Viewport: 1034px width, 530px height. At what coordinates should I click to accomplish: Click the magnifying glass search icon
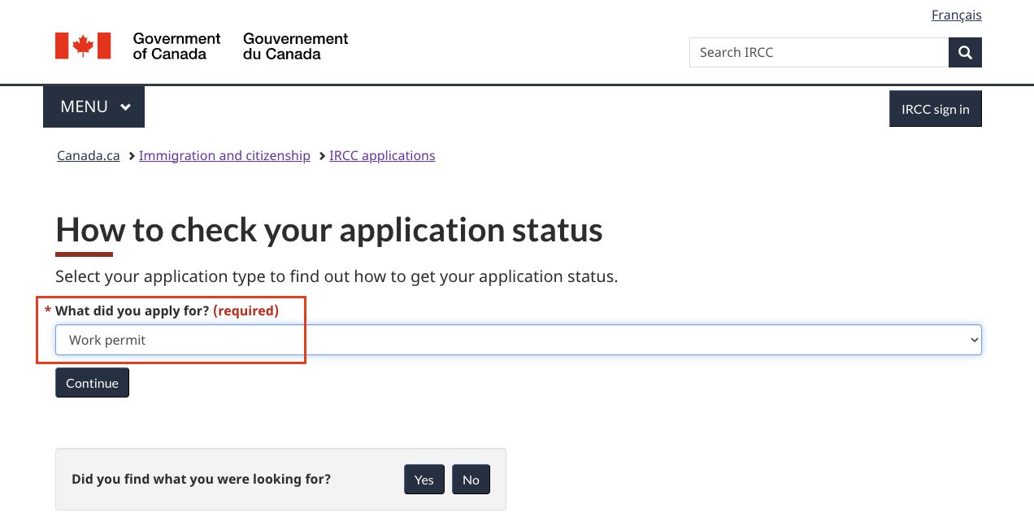click(965, 53)
